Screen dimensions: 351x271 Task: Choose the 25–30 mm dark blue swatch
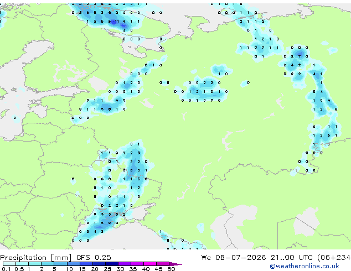click(112, 264)
